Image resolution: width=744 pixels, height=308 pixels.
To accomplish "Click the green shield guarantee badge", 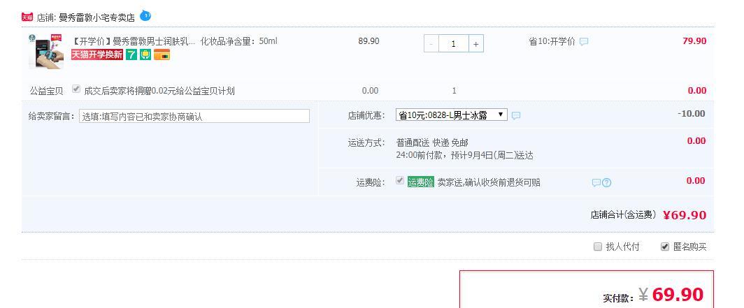I will pos(145,55).
